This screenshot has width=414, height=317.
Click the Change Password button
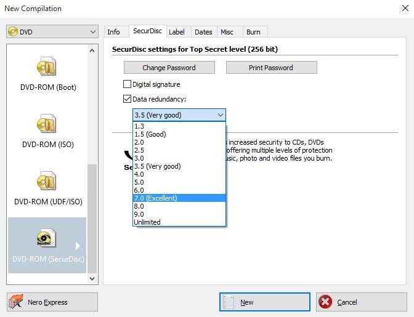point(169,68)
